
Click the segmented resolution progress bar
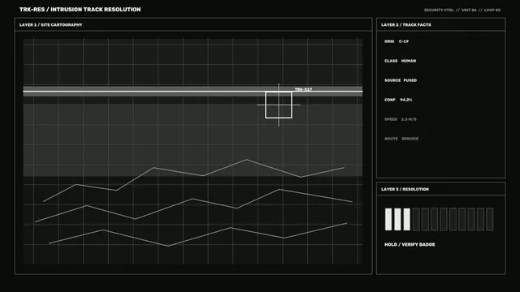pyautogui.click(x=439, y=219)
